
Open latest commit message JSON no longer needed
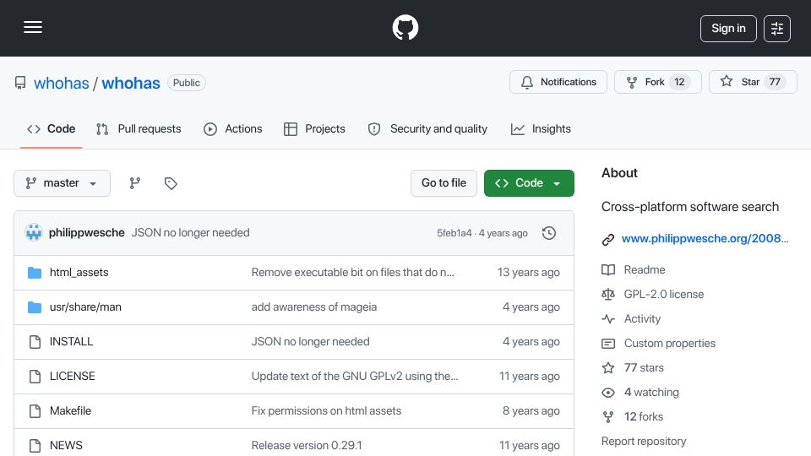[190, 233]
